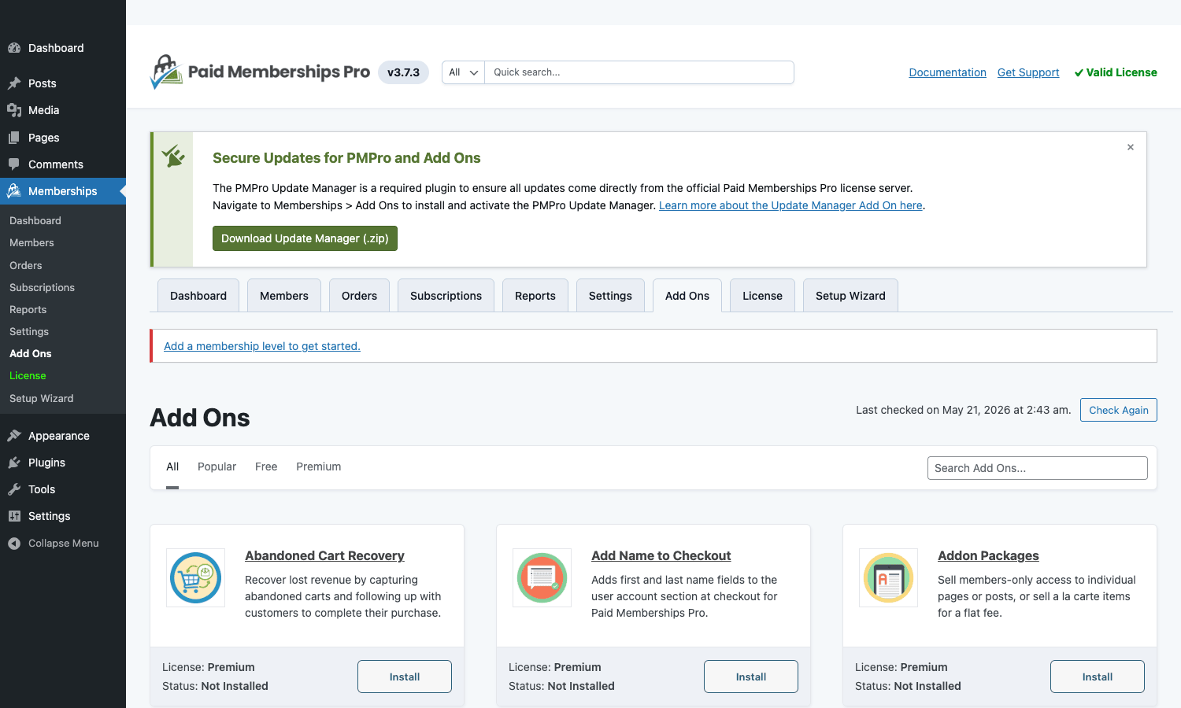Switch to the Members tab
This screenshot has height=708, width=1181.
[284, 296]
